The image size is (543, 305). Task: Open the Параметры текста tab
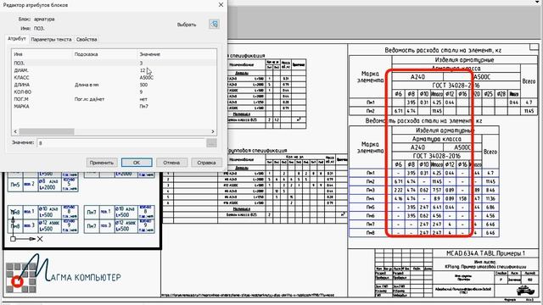point(51,40)
